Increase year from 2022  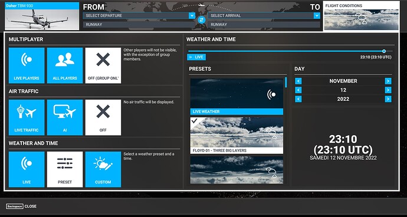[x=388, y=99]
